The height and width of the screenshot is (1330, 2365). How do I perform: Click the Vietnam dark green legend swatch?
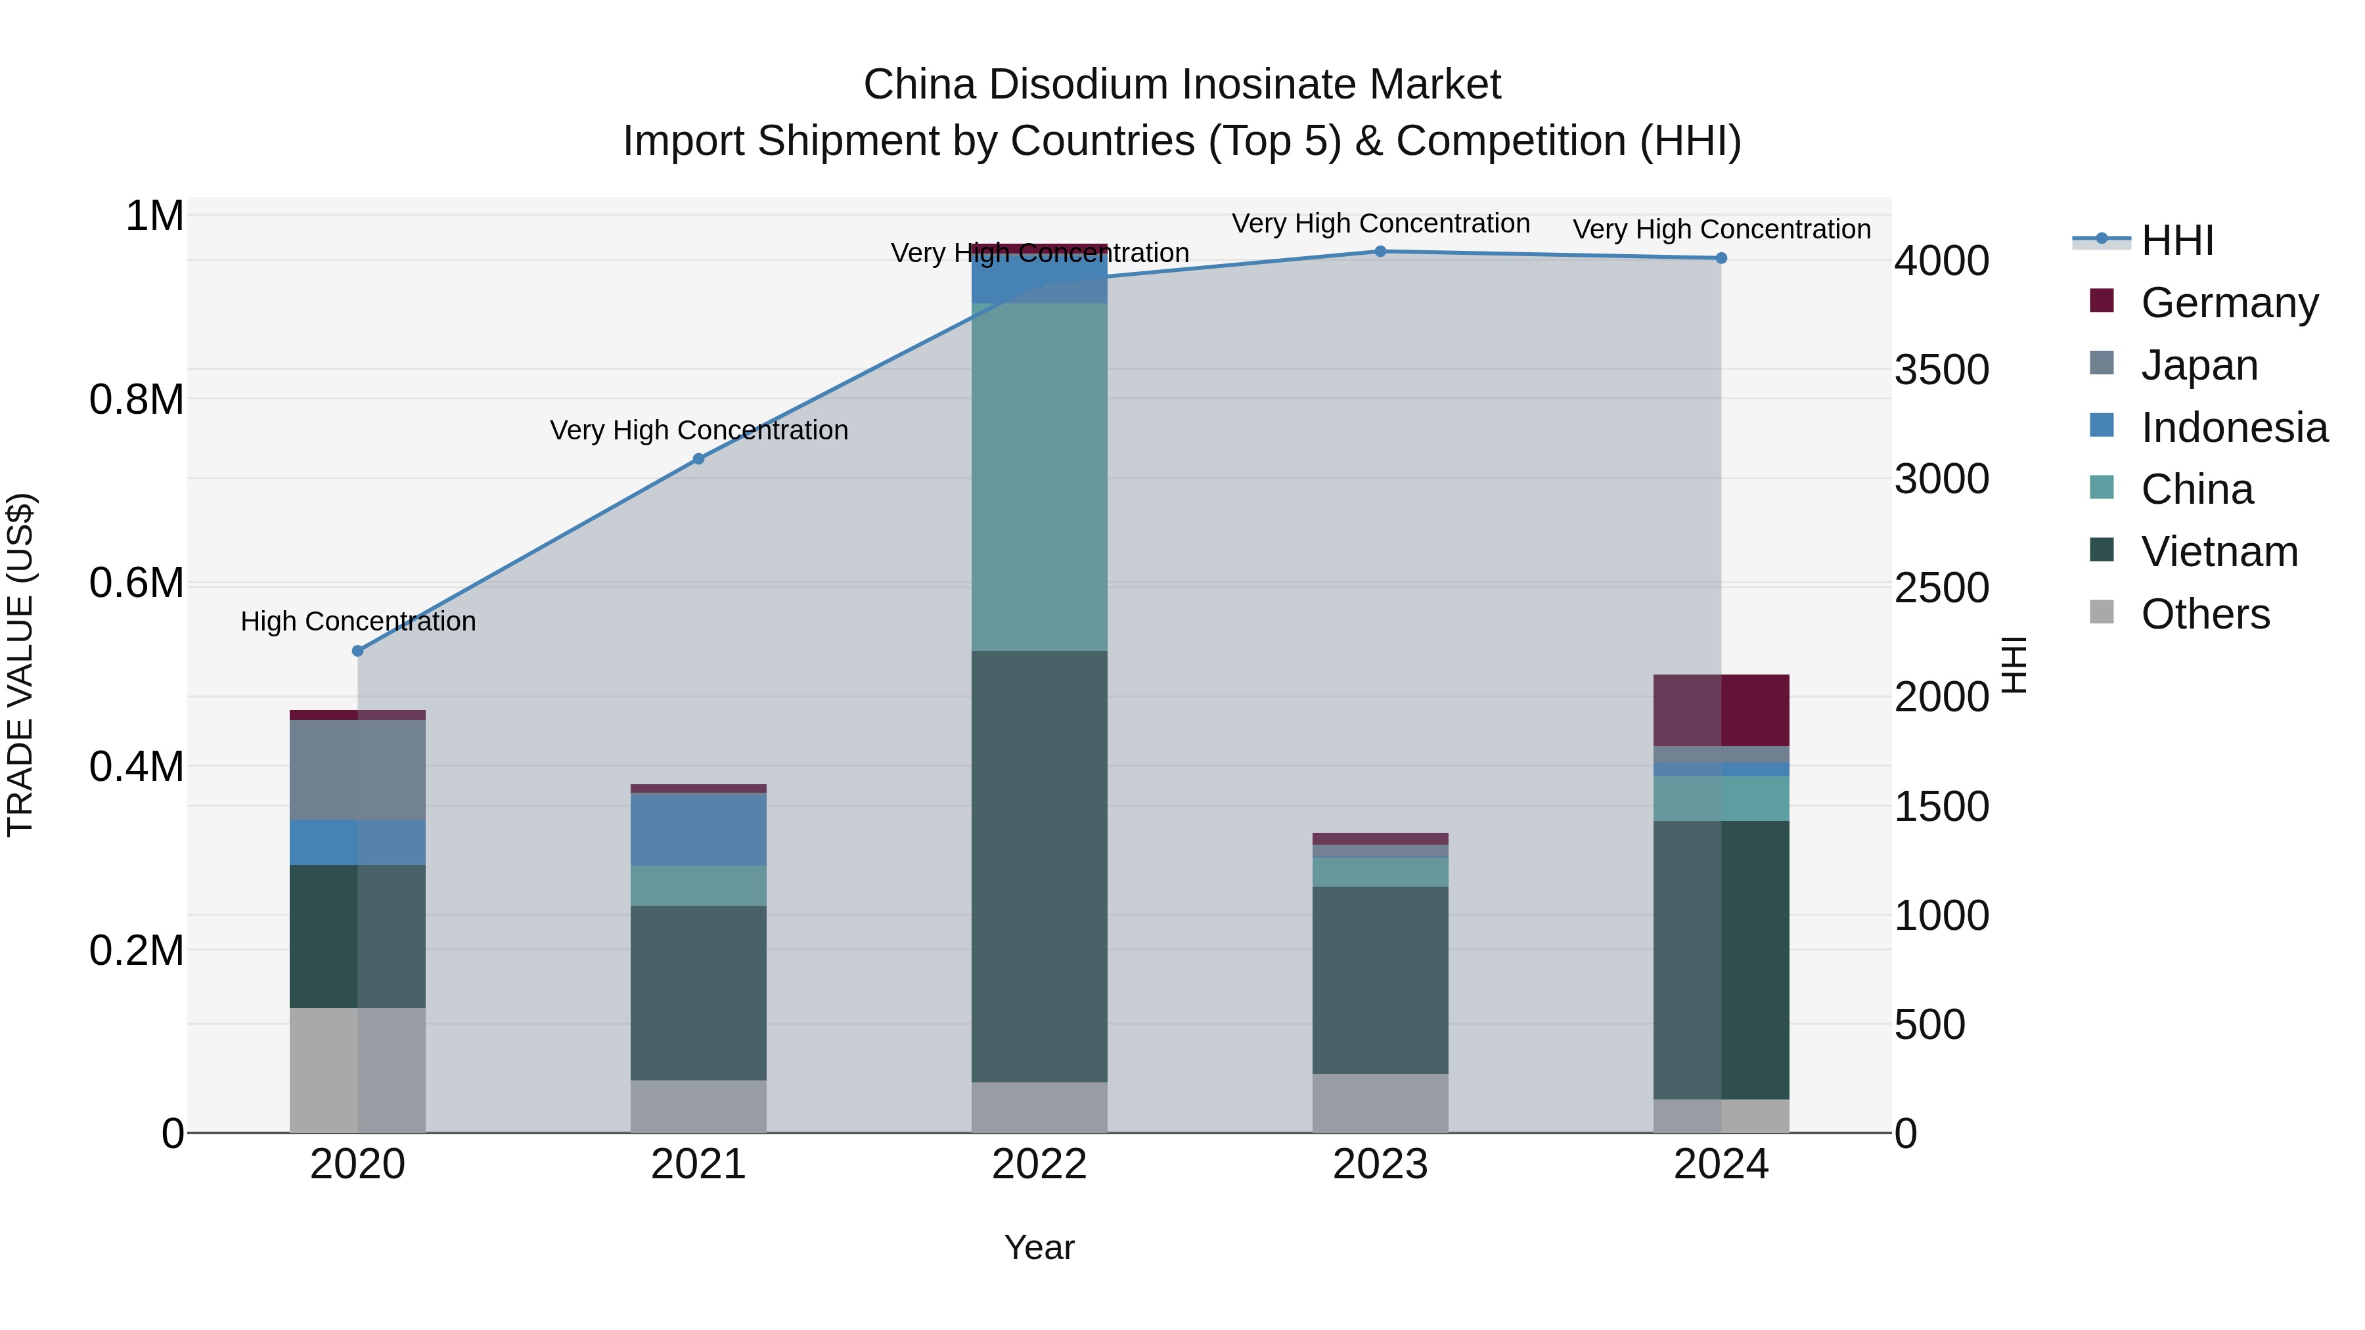tap(2102, 549)
